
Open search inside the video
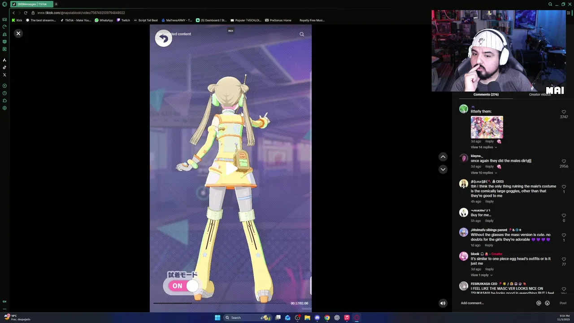tap(302, 34)
